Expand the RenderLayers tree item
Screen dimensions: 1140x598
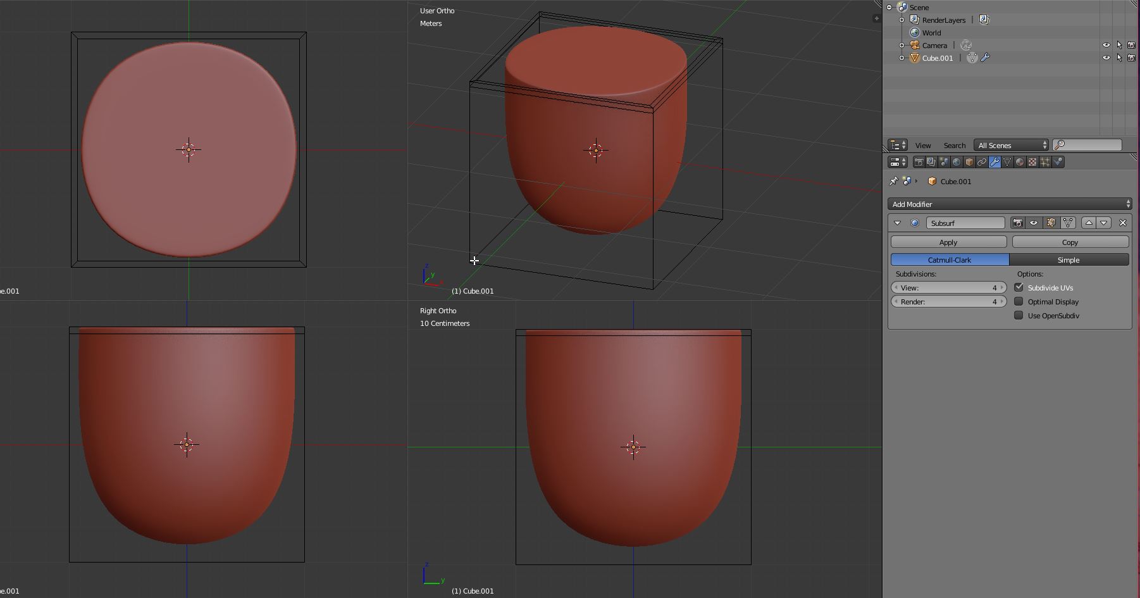pos(902,20)
